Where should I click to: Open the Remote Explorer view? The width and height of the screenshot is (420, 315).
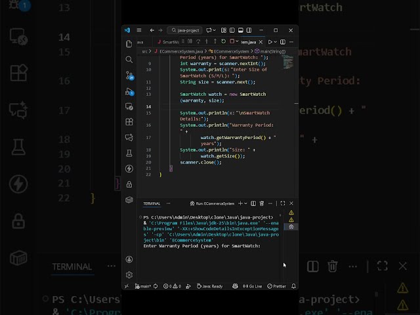129,106
